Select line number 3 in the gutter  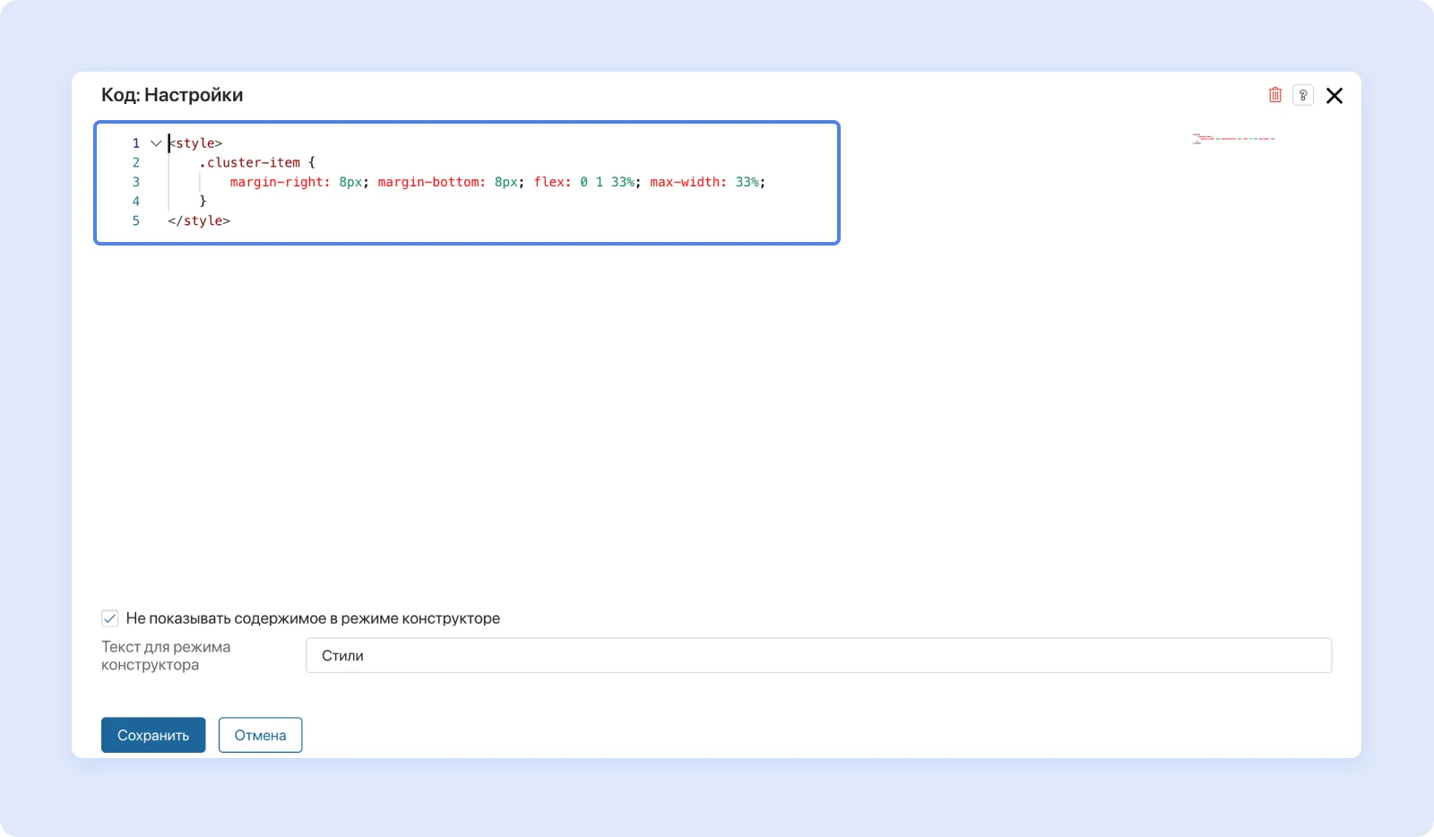coord(136,182)
